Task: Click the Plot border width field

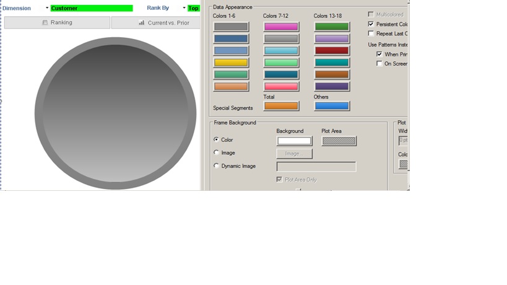Action: point(403,141)
